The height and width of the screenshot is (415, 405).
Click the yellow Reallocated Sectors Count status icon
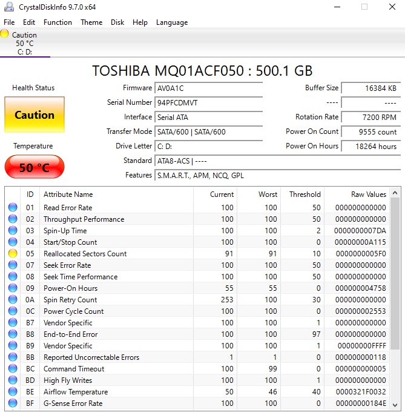pos(13,254)
